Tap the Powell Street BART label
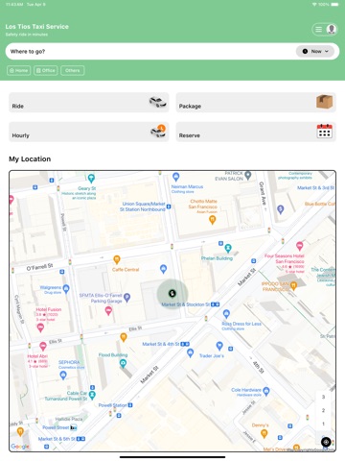 click(x=56, y=427)
